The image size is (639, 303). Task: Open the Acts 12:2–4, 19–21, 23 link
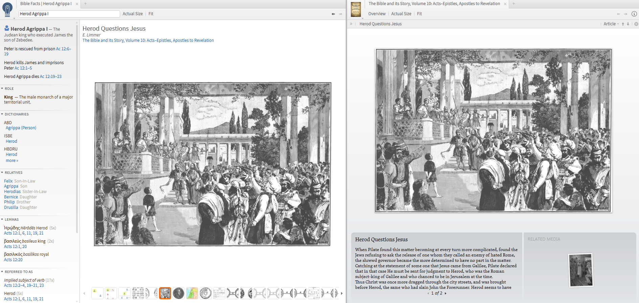point(24,285)
